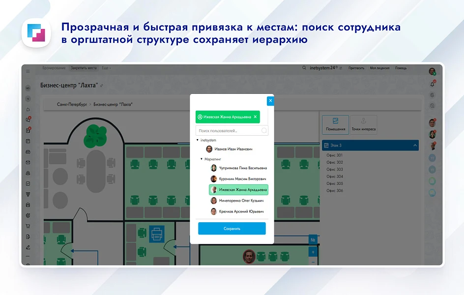Image resolution: width=464 pixels, height=295 pixels.
Task: Open the shopping cart icon in the left sidebar
Action: pyautogui.click(x=28, y=226)
